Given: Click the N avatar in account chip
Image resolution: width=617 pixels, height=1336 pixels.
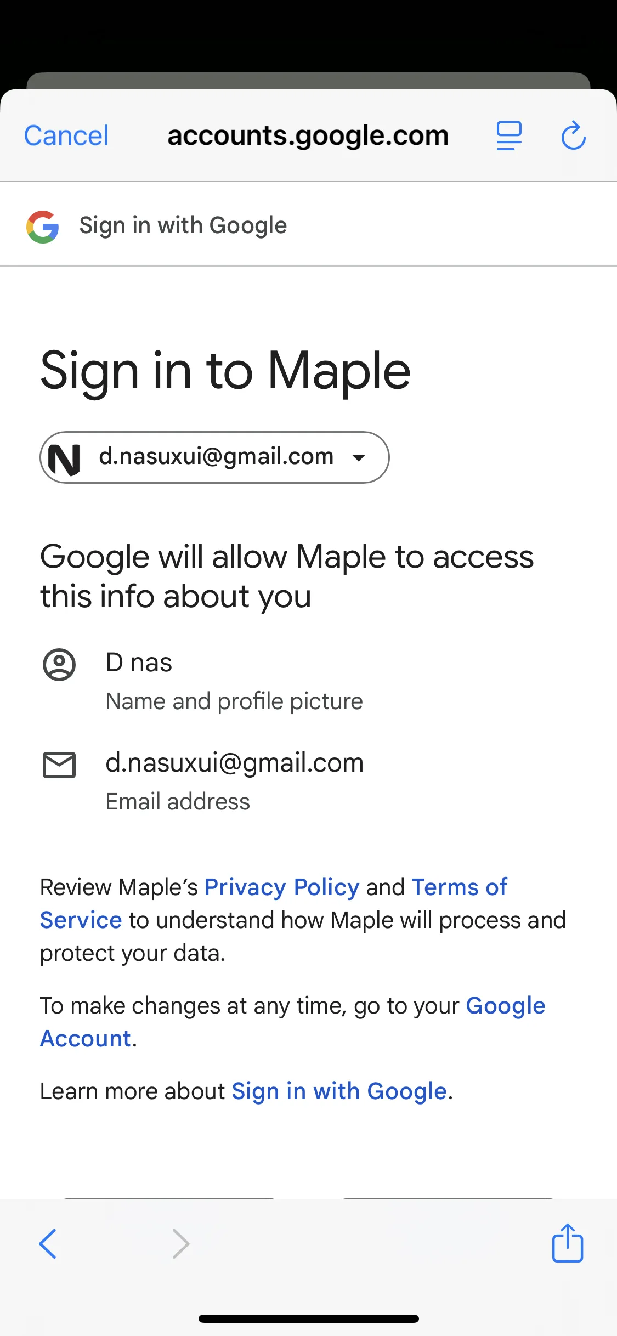Looking at the screenshot, I should tap(64, 458).
